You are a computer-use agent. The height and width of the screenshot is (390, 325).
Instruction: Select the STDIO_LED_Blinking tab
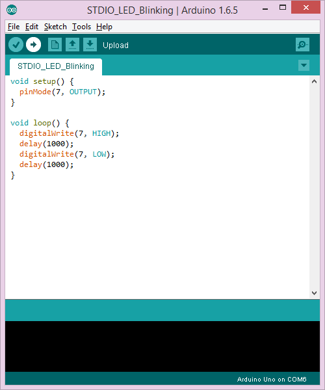coord(56,66)
